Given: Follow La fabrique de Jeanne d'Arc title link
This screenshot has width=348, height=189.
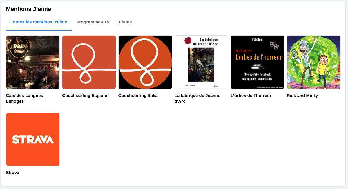Looking at the screenshot, I should [x=197, y=98].
